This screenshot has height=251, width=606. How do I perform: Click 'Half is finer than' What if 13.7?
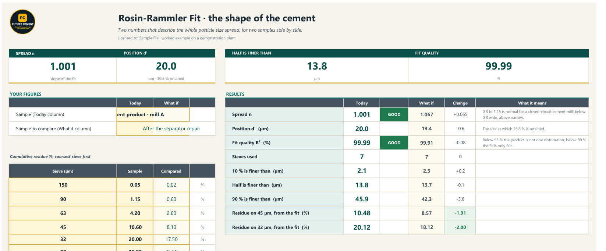[x=426, y=185]
